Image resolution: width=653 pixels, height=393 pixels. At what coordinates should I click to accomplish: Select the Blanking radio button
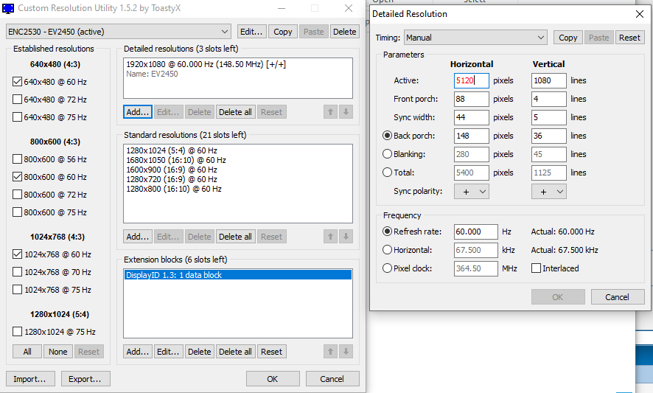tap(387, 154)
